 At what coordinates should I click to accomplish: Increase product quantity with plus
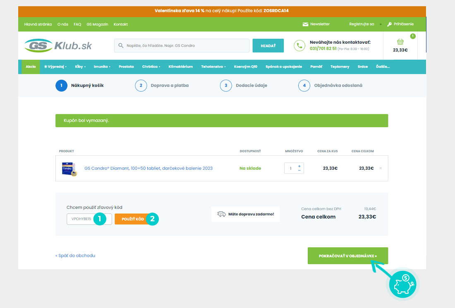299,166
